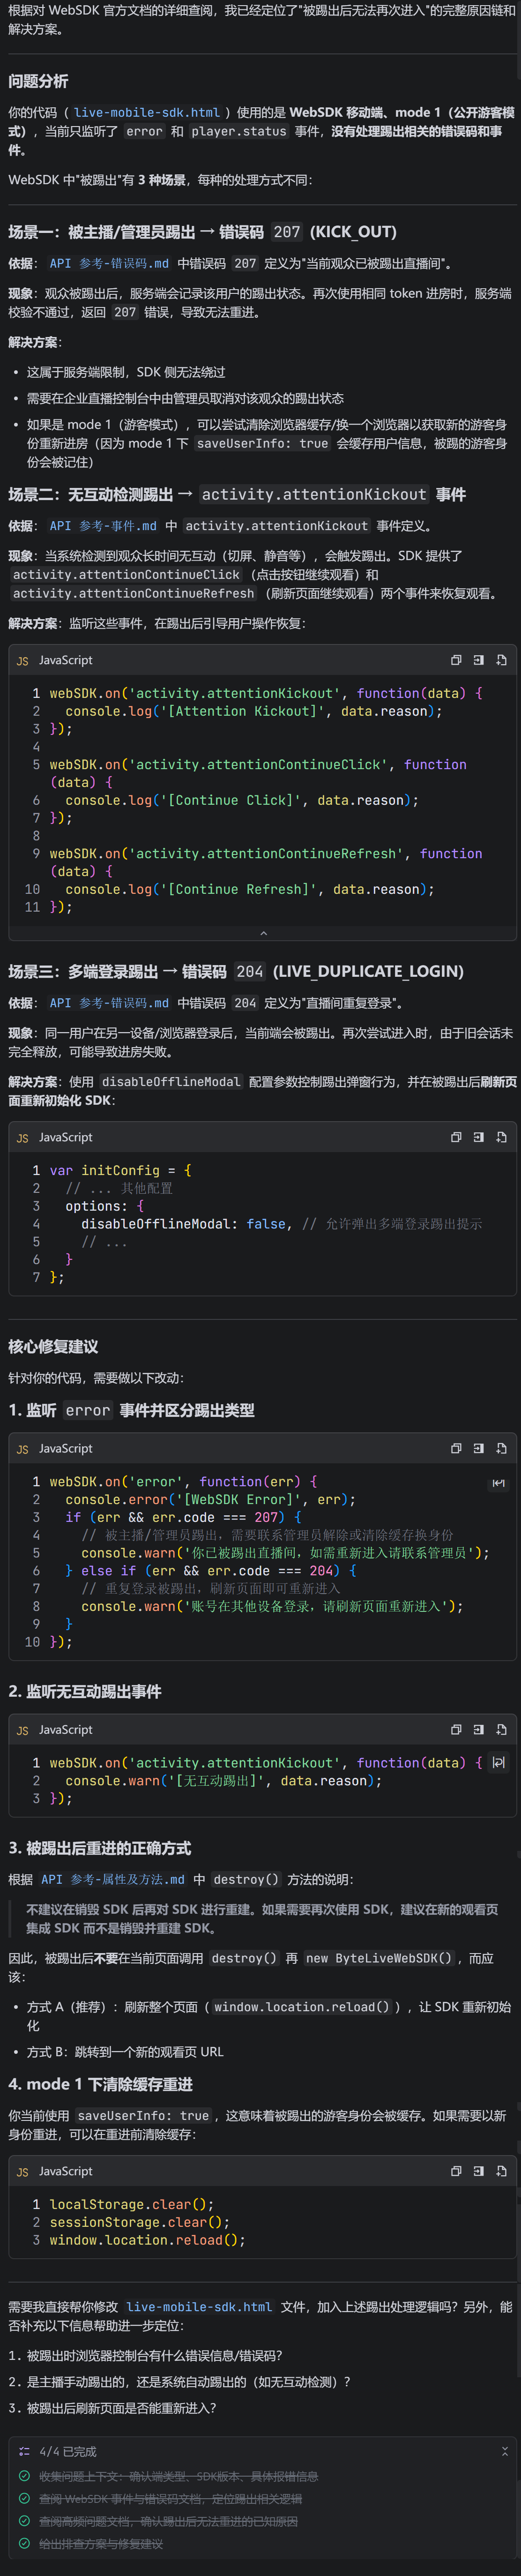Copy the webSDK error listener code block
The width and height of the screenshot is (521, 2576).
tap(456, 1448)
